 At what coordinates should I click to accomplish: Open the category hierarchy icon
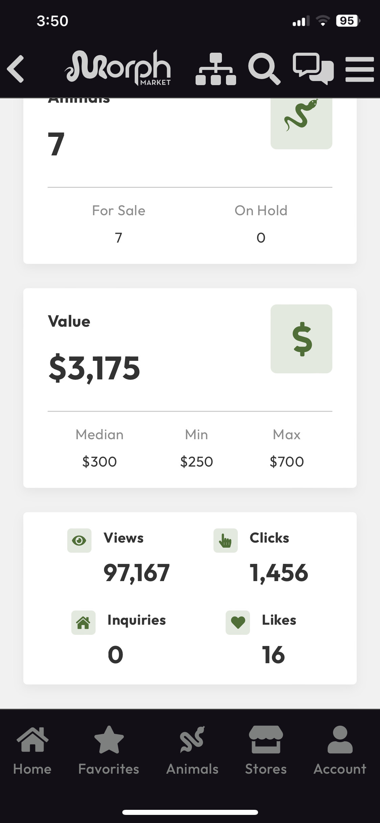point(216,69)
